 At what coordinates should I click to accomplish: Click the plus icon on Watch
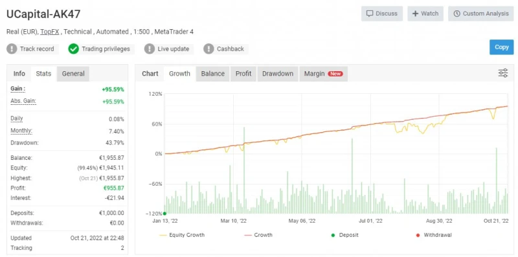tap(415, 14)
